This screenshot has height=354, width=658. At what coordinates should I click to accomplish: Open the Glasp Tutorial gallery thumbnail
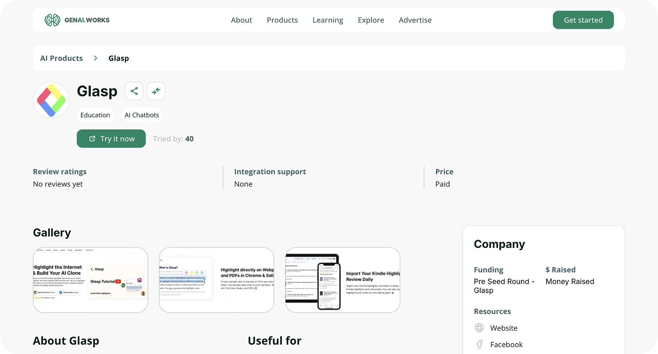point(90,280)
